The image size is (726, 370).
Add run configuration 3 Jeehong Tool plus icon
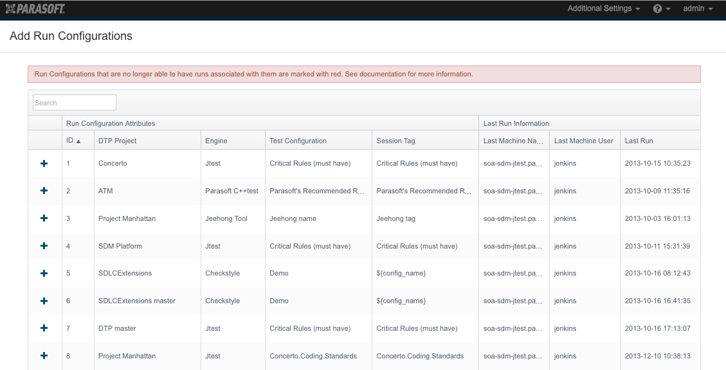point(44,218)
